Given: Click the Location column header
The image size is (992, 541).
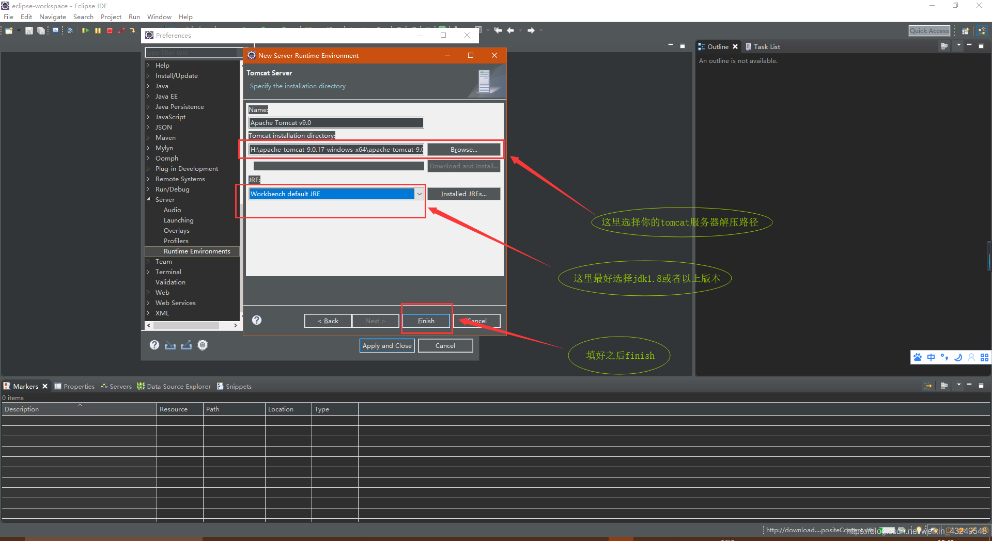Looking at the screenshot, I should click(x=288, y=409).
